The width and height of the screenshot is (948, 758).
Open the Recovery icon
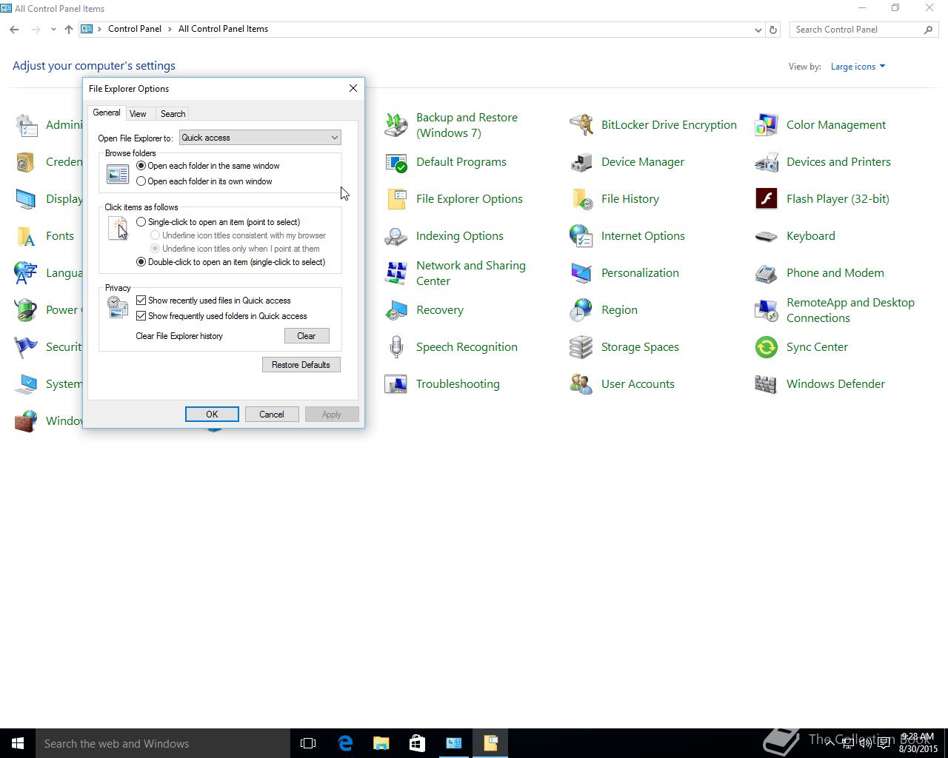click(x=396, y=310)
